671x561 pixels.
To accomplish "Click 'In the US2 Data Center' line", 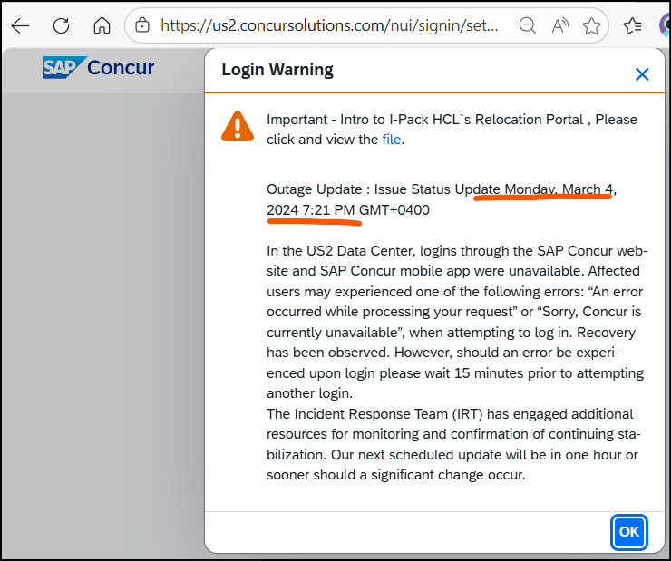I will click(457, 250).
